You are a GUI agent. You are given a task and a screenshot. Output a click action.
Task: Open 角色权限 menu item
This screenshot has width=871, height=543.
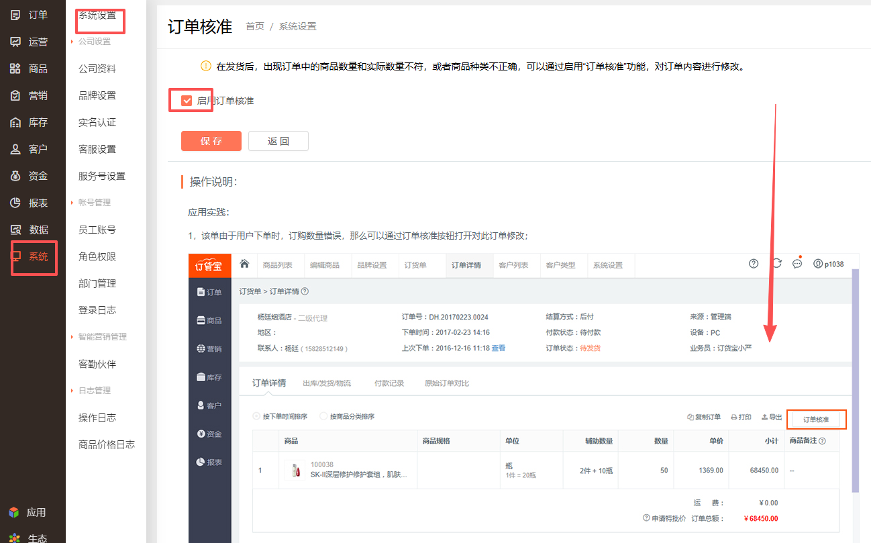coord(97,256)
